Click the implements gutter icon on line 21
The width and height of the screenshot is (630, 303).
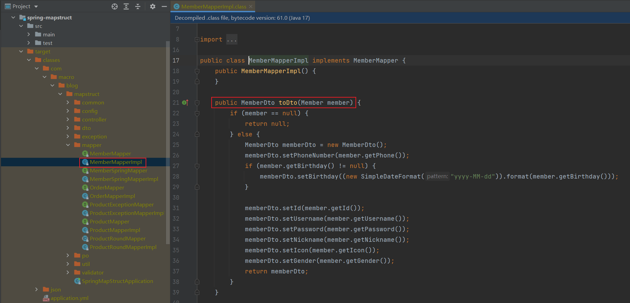pos(185,103)
